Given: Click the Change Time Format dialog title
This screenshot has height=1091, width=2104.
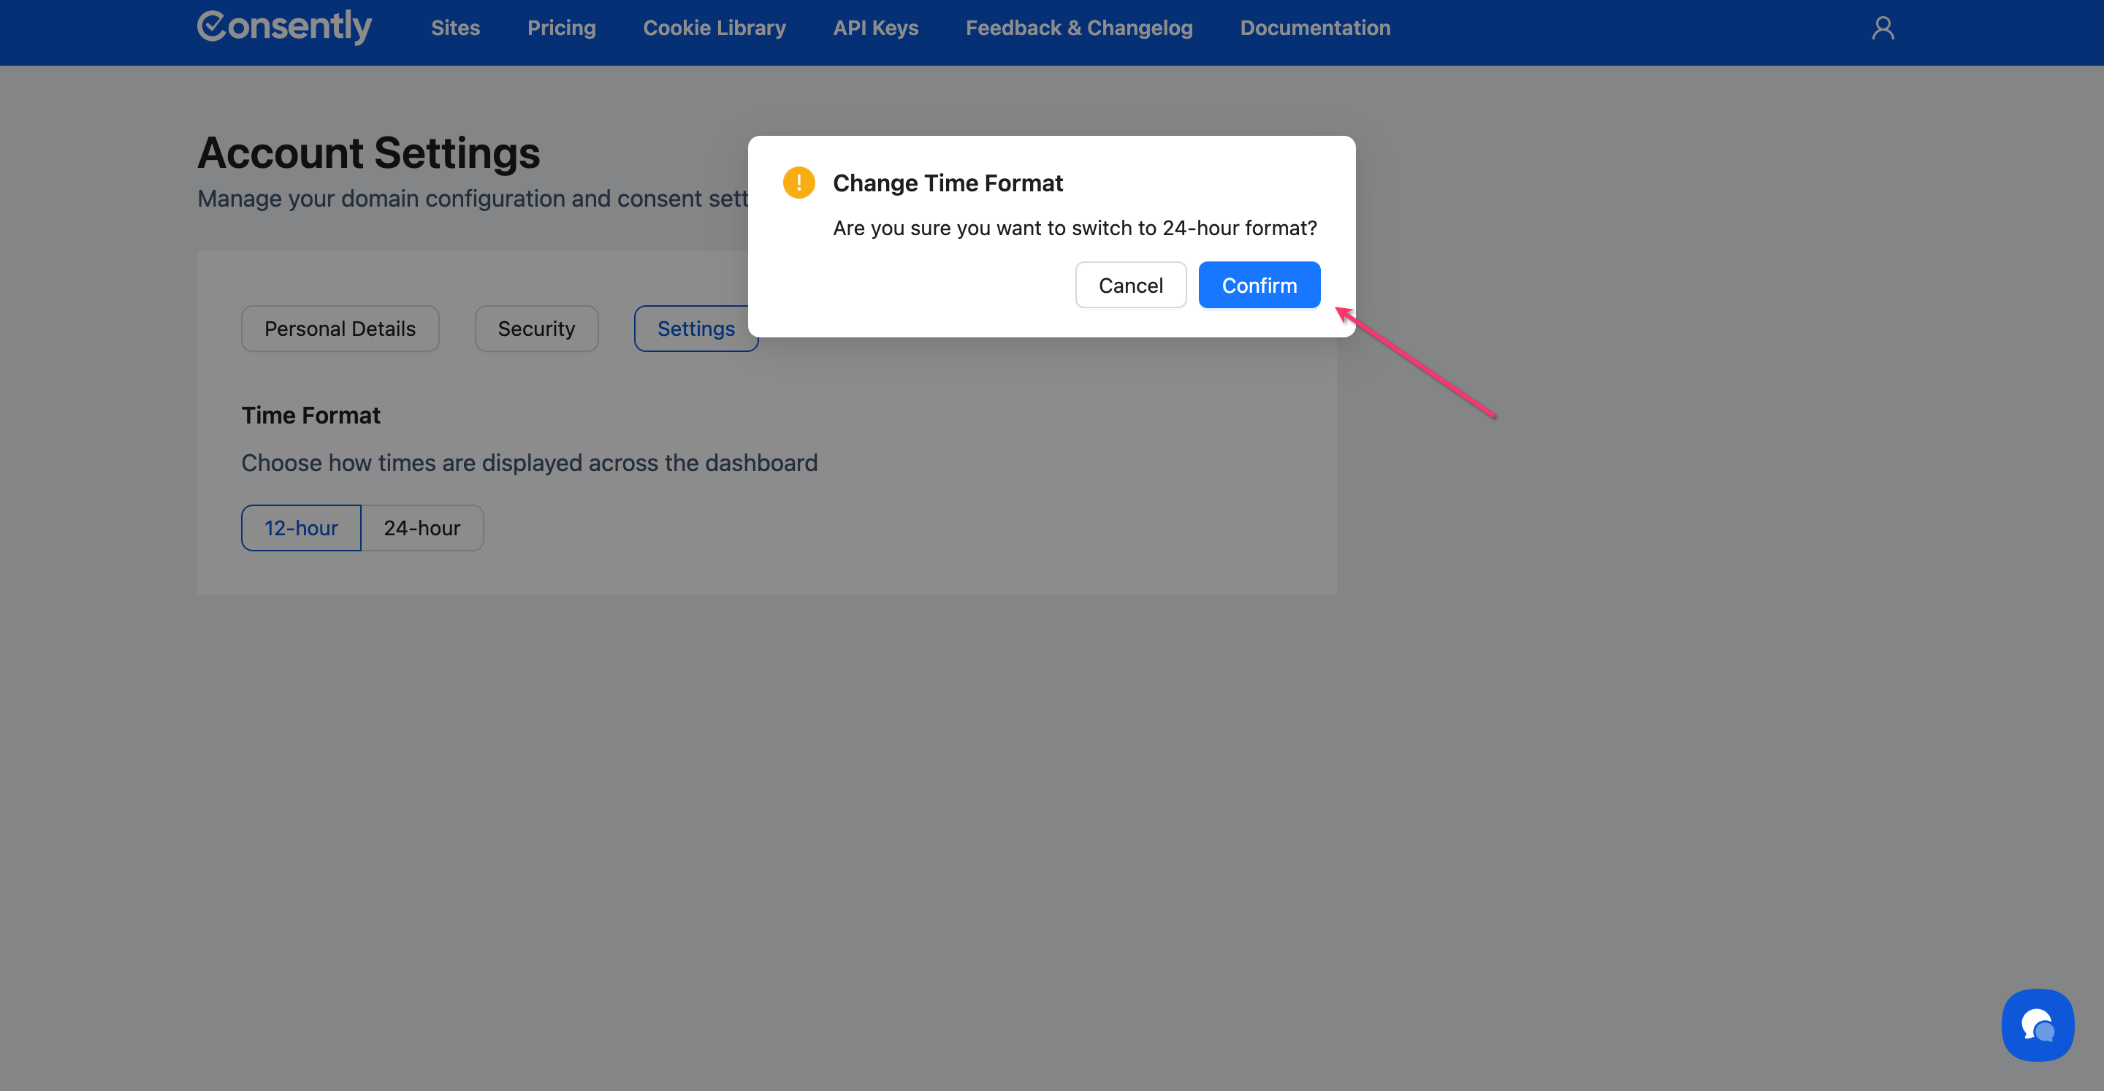Looking at the screenshot, I should click(x=948, y=183).
